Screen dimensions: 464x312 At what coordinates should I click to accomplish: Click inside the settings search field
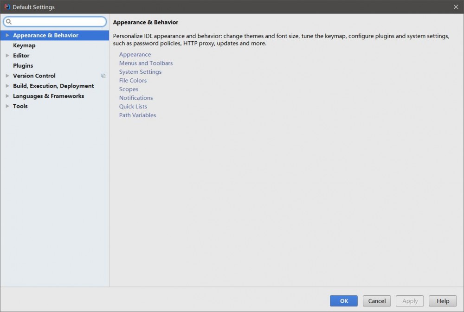(56, 21)
